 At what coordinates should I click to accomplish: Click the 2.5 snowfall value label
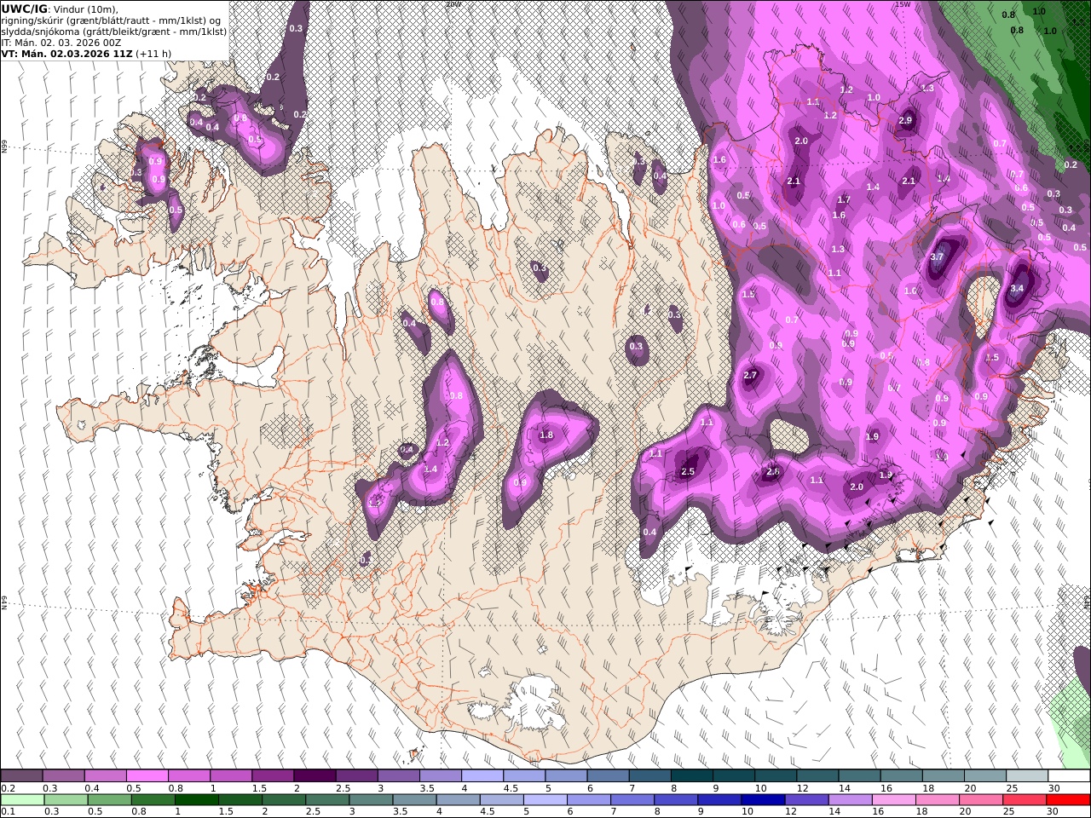pyautogui.click(x=689, y=472)
